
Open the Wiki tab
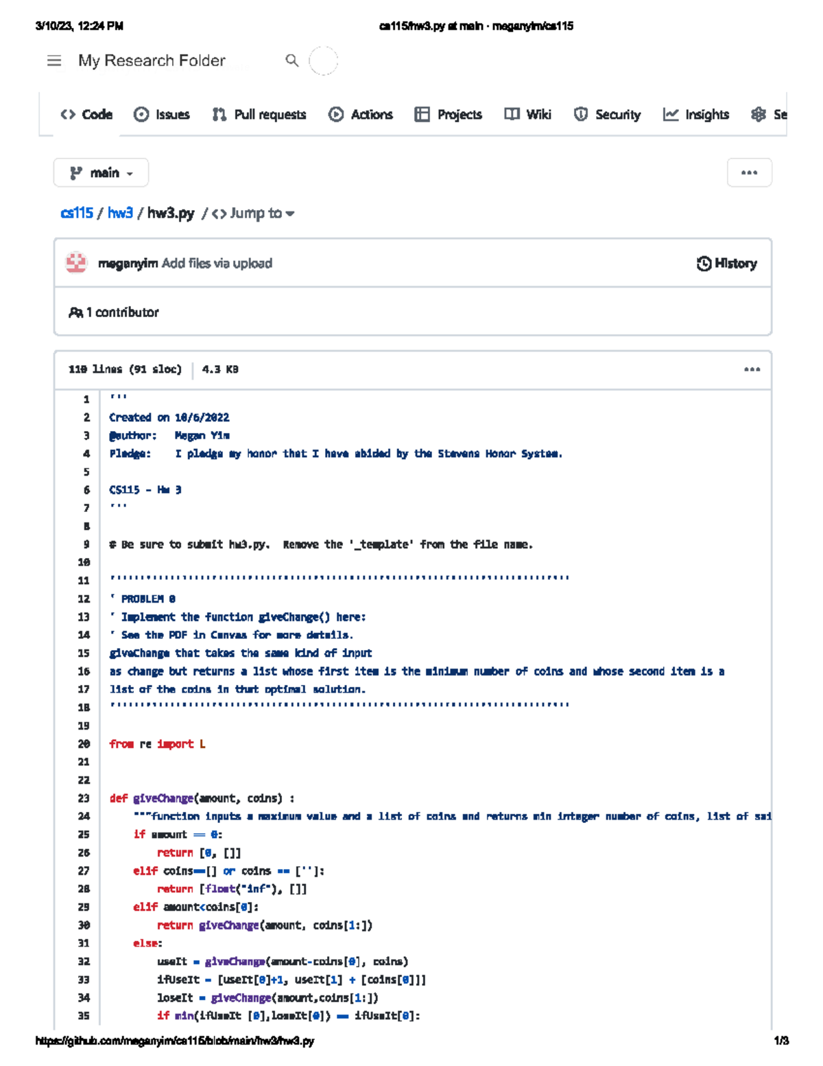tap(528, 115)
